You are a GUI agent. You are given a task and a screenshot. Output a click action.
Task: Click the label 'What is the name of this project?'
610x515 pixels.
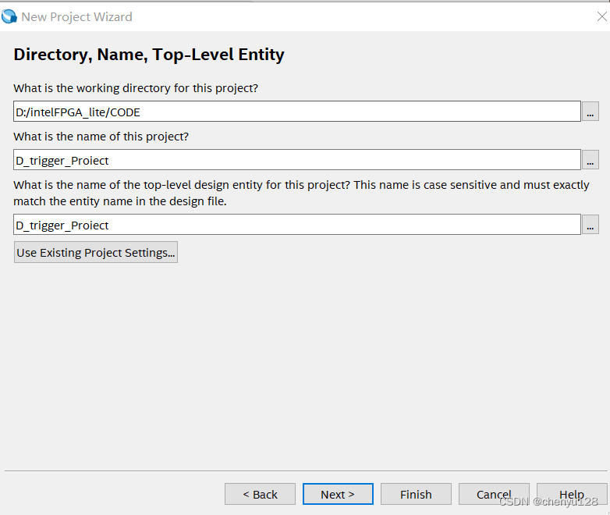pos(101,137)
